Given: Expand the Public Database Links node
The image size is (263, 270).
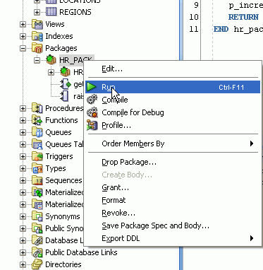Looking at the screenshot, I should [23, 252].
